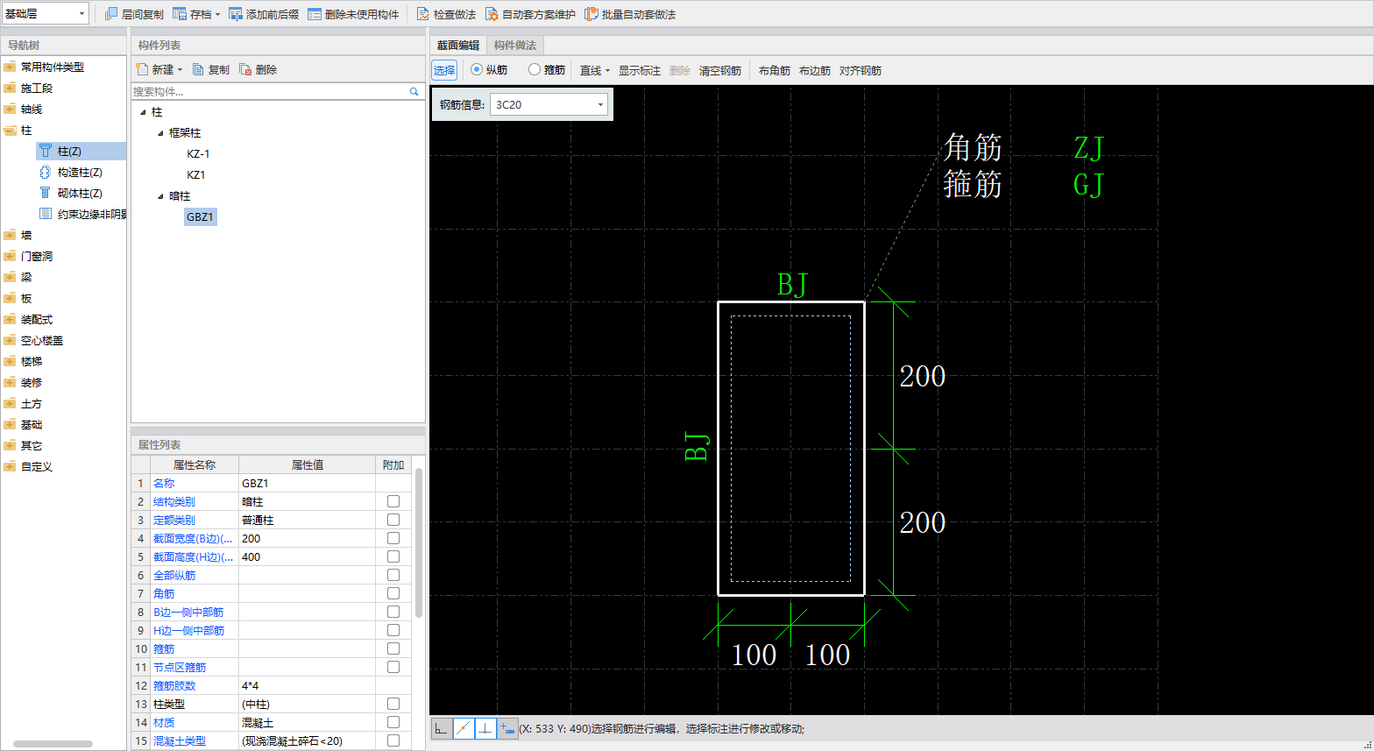The height and width of the screenshot is (751, 1374).
Task: Click the 检查做法 icon
Action: (x=423, y=14)
